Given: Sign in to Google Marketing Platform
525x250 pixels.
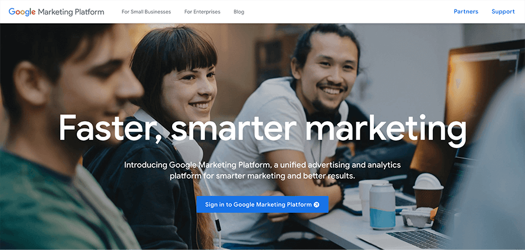Looking at the screenshot, I should click(x=262, y=205).
